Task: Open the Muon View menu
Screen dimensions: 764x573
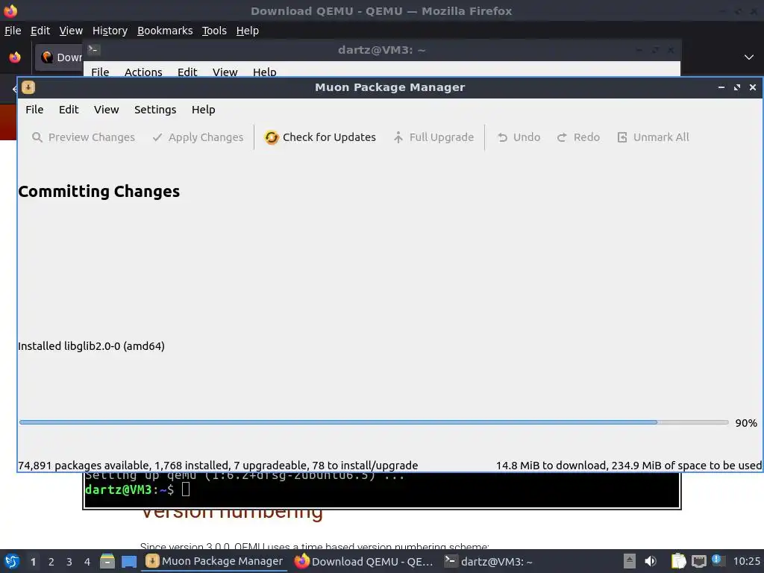Action: (106, 110)
